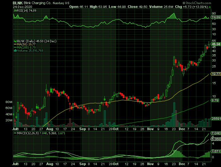Click the High 53.95 value
The width and height of the screenshot is (221, 167).
pos(98,7)
